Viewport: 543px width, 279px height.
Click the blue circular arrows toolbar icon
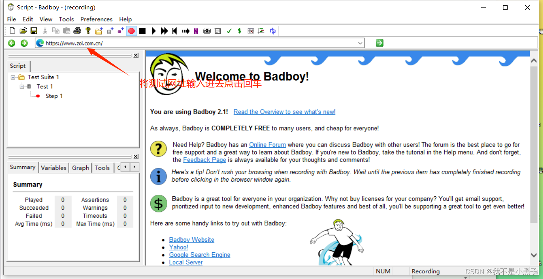click(272, 31)
